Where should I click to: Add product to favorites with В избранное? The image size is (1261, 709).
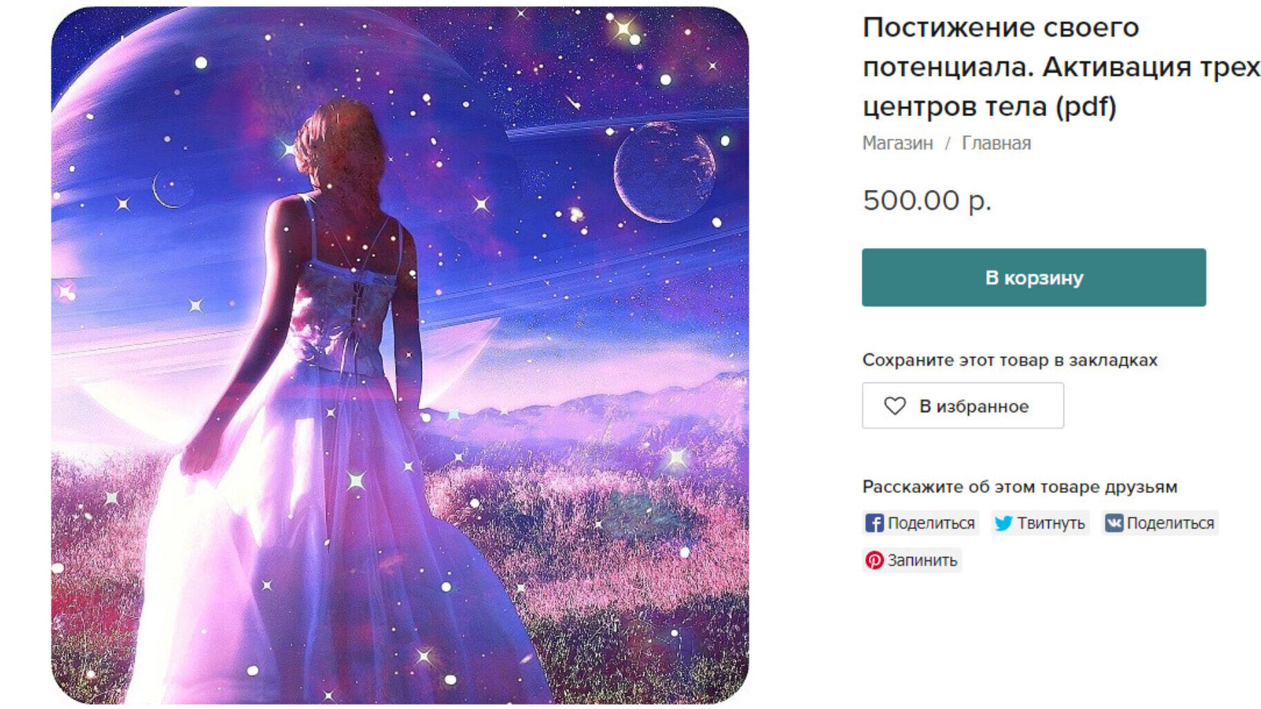(963, 406)
